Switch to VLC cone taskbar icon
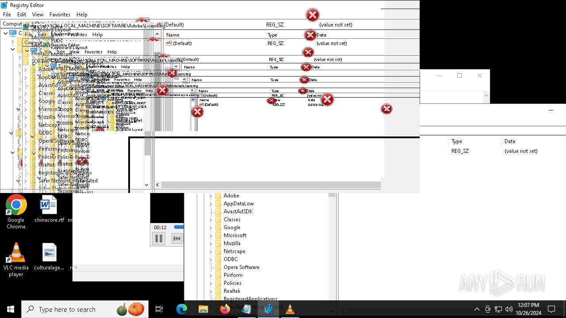566x318 pixels. pos(290,309)
